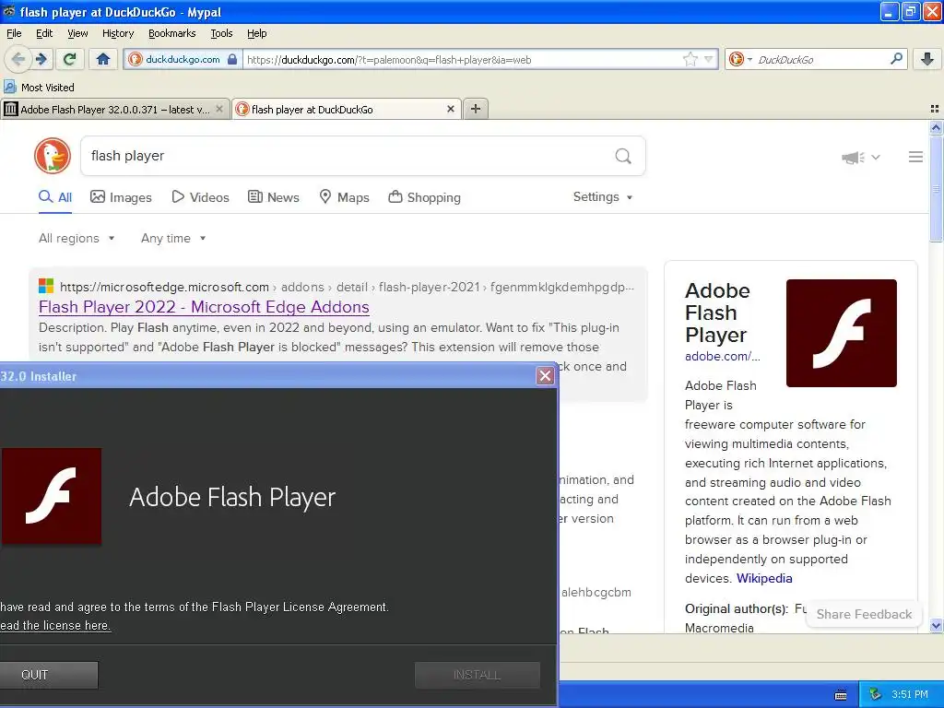Close the flash player at DuckDuckGo tab

pyautogui.click(x=450, y=109)
